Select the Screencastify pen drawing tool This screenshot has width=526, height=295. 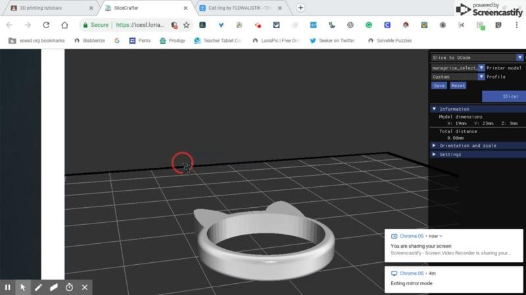(x=38, y=287)
